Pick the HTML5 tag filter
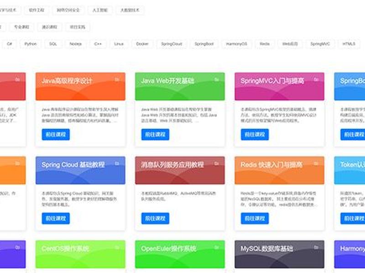The image size is (365, 273). tap(349, 44)
